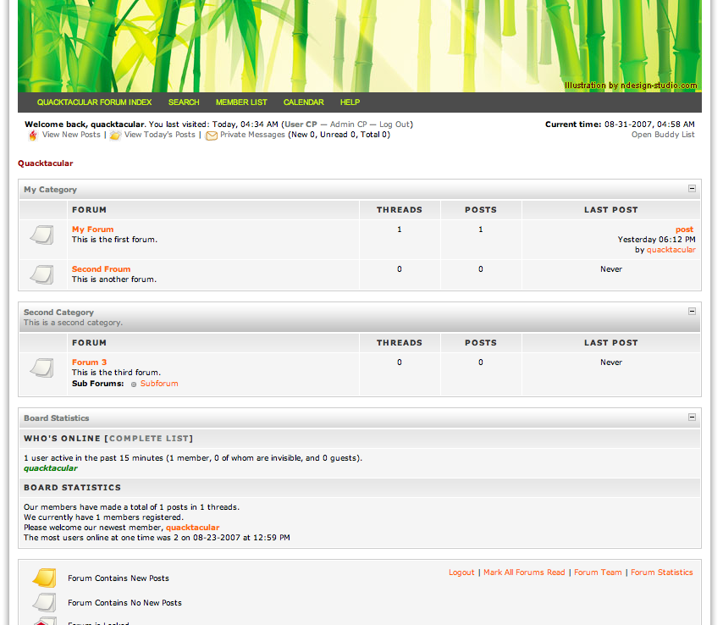Click the Second Froum status icon
This screenshot has height=625, width=723.
(x=42, y=274)
